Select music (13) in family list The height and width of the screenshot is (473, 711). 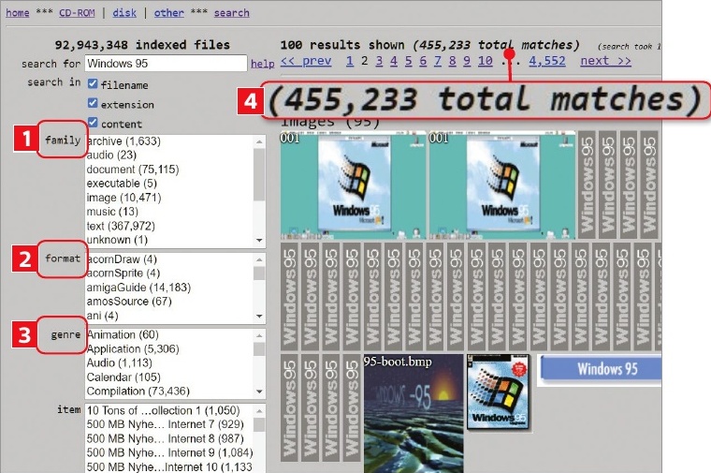[x=112, y=212]
